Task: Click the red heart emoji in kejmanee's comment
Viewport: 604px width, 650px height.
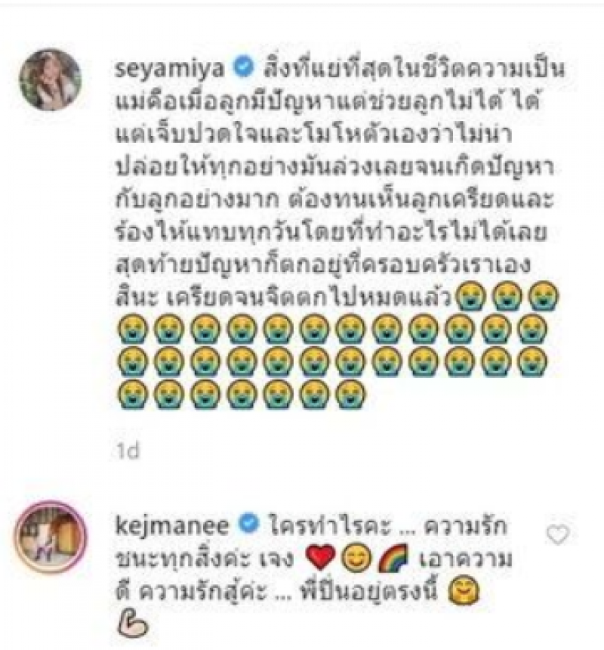Action: 320,558
